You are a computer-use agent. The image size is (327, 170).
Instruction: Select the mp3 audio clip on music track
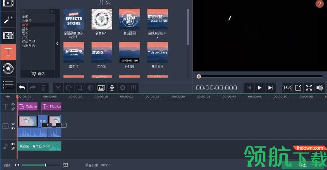pos(39,146)
